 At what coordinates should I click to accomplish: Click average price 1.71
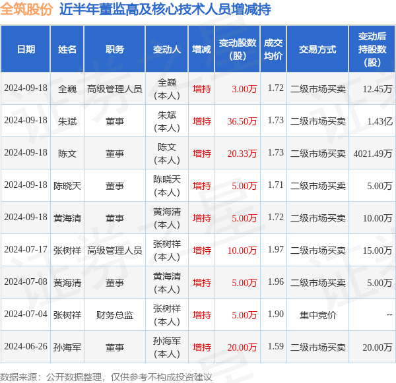(276, 185)
